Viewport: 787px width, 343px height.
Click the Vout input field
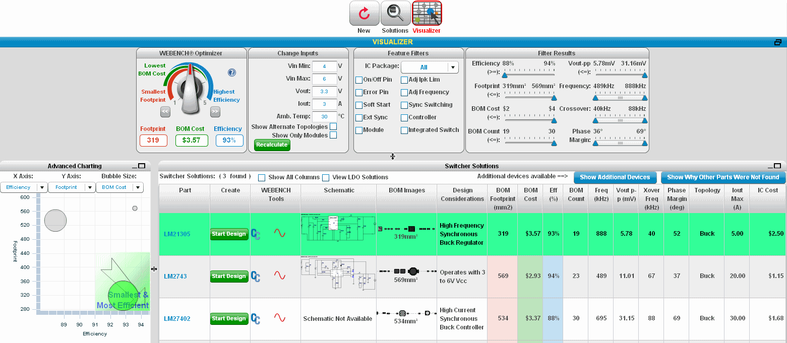(324, 92)
